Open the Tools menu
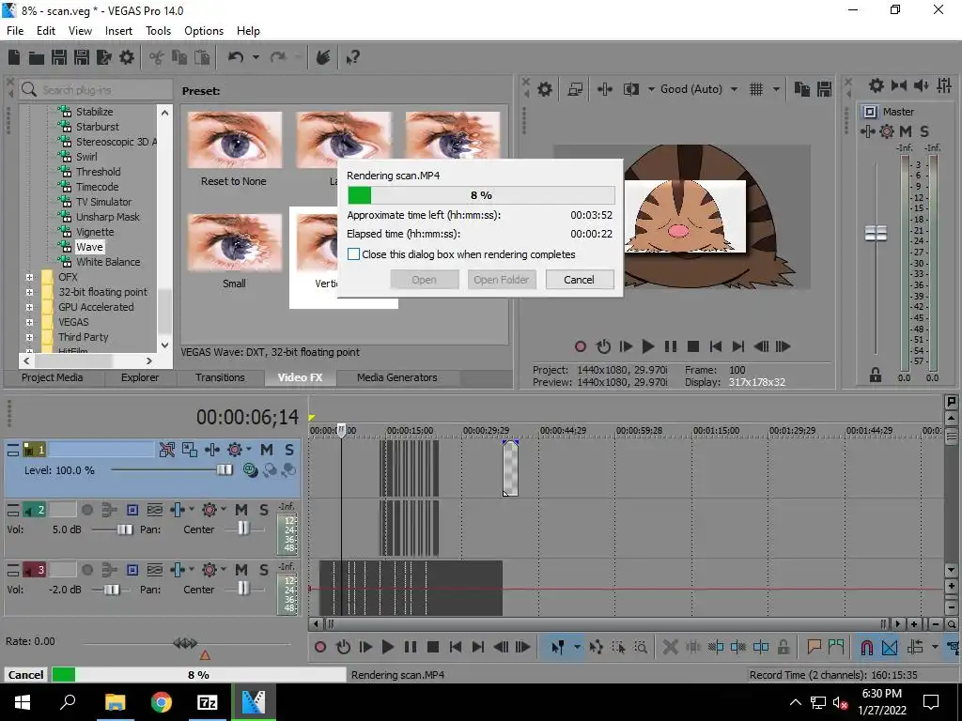 tap(158, 31)
